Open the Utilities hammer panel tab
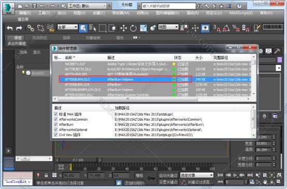The height and width of the screenshot is (189, 287). coord(277,51)
